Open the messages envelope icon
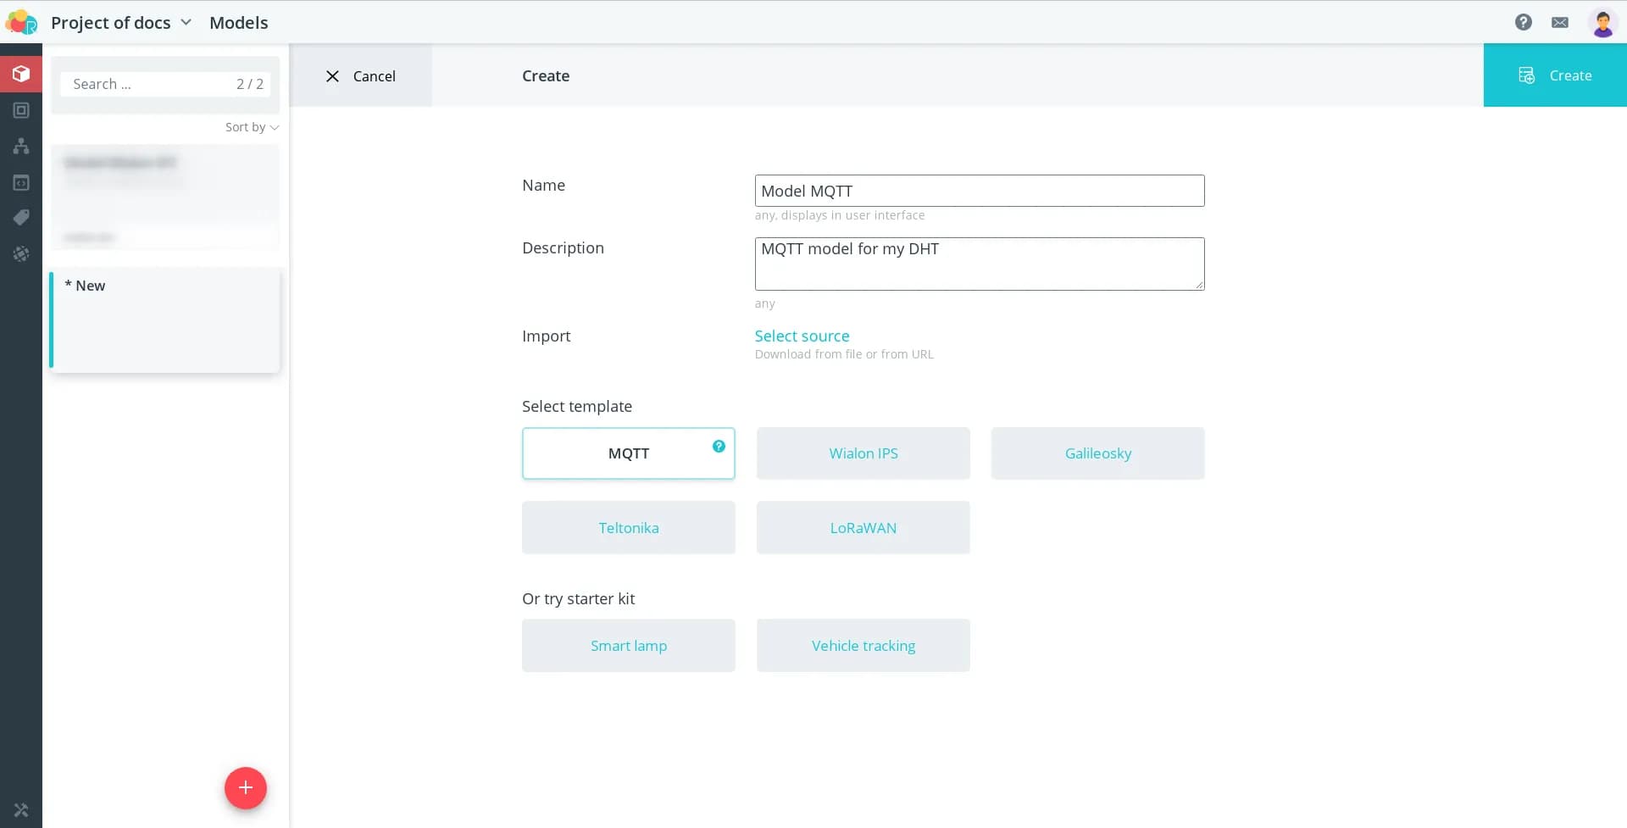Viewport: 1627px width, 828px height. 1559,22
